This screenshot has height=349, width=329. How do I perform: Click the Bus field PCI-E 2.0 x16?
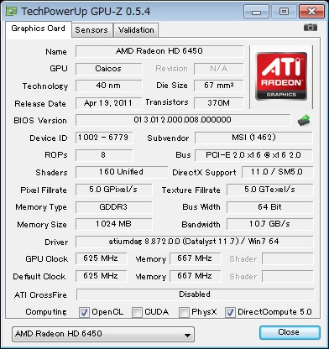(253, 155)
